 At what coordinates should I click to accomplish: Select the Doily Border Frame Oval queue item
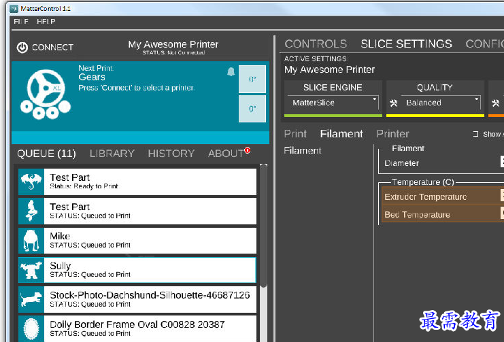point(137,328)
